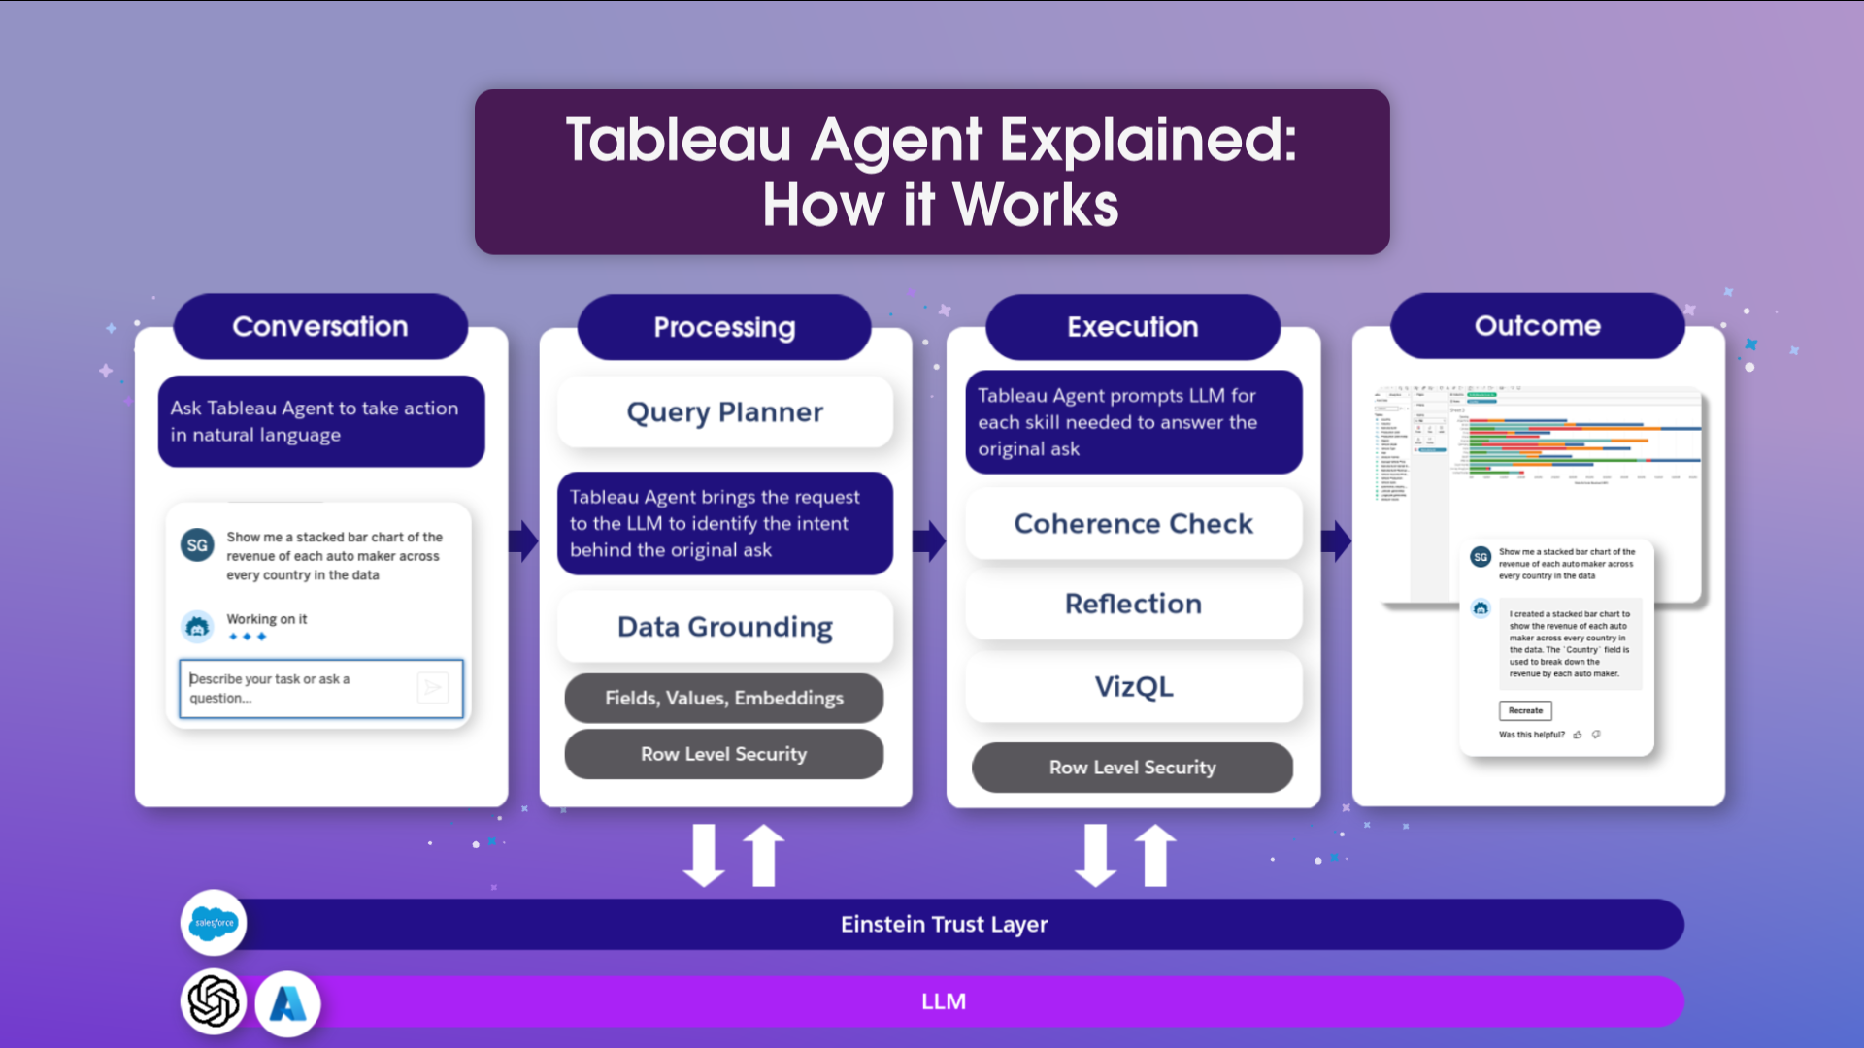1864x1048 pixels.
Task: Toggle Row Level Security in Execution
Action: tap(1130, 767)
